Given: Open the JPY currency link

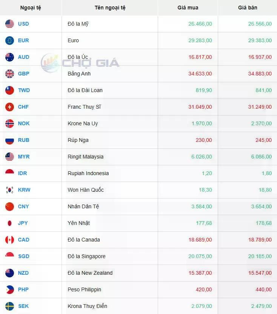Looking at the screenshot, I should (23, 223).
